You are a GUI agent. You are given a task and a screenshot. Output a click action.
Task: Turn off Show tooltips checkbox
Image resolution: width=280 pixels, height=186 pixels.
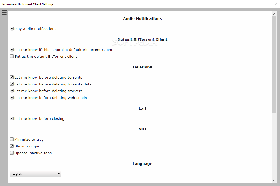point(12,146)
